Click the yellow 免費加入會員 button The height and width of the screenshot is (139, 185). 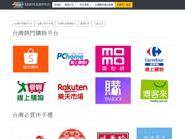pos(124,5)
